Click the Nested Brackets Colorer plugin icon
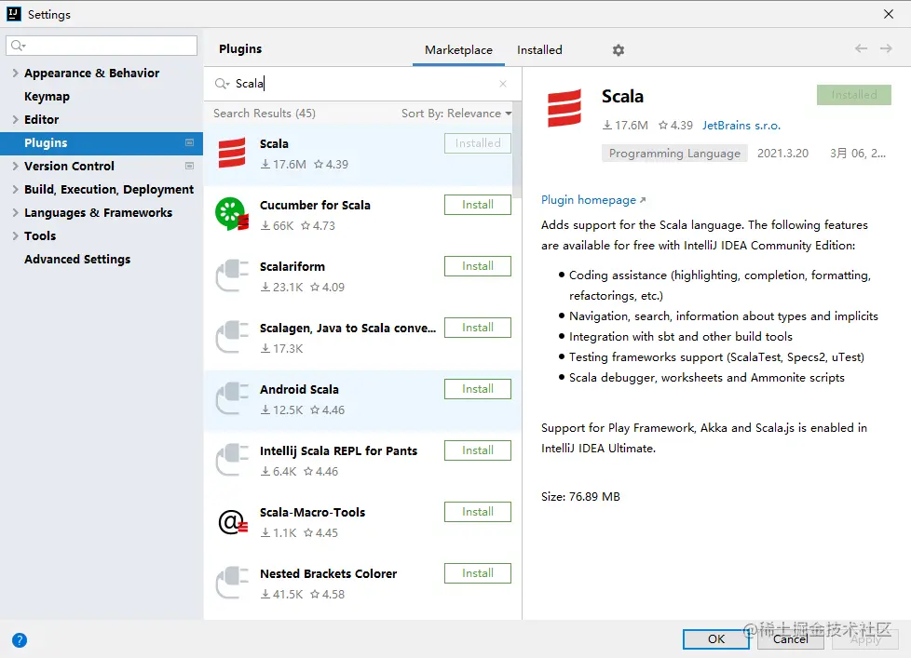 pyautogui.click(x=232, y=584)
